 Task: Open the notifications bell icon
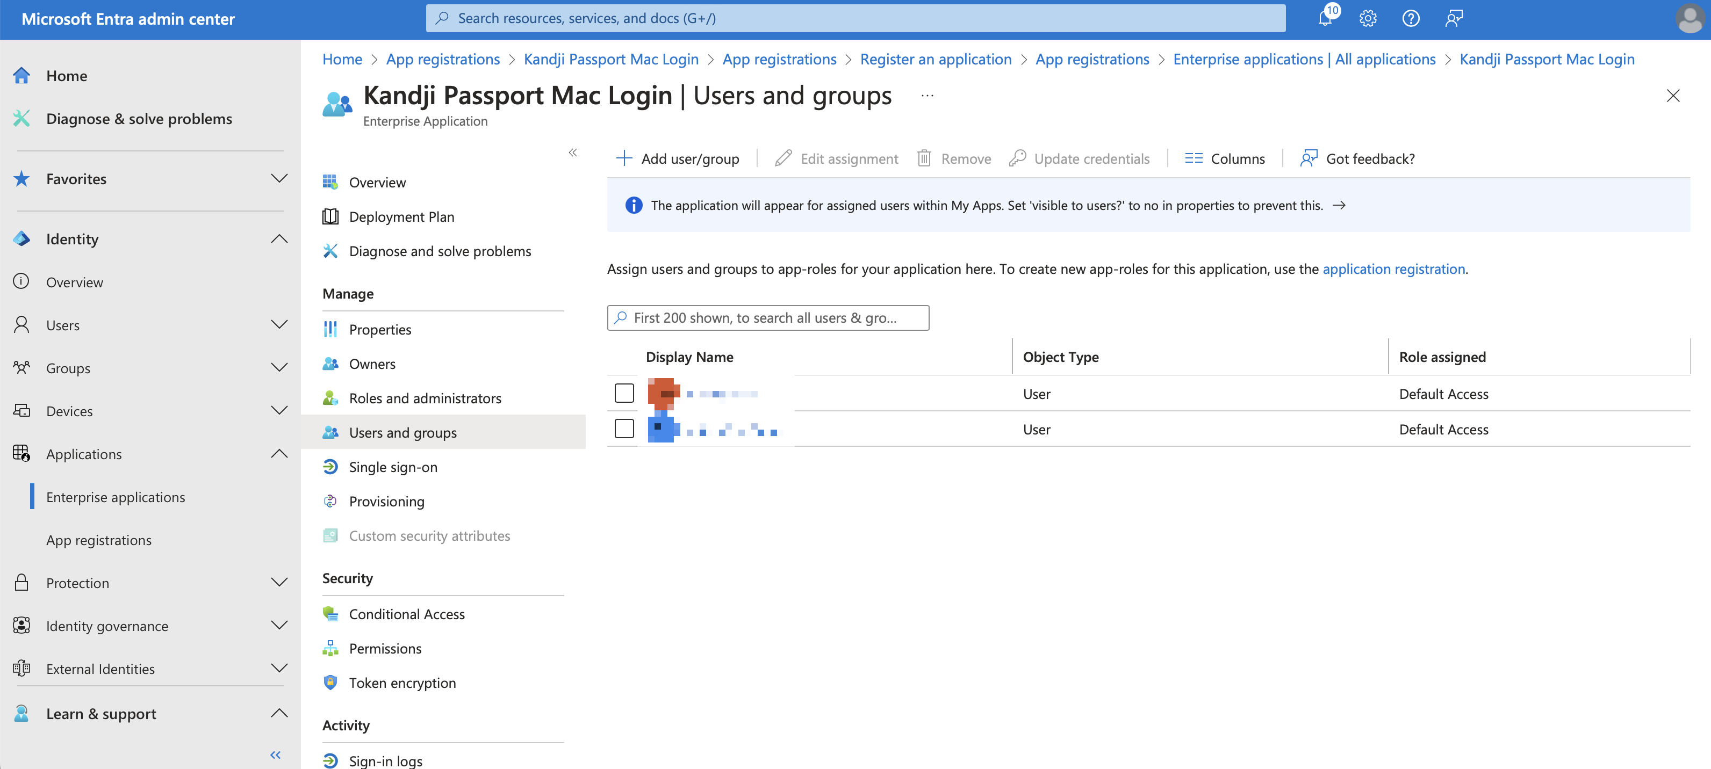click(x=1325, y=18)
